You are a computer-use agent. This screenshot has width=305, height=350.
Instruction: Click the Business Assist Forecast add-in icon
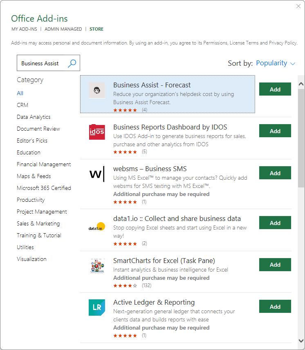(97, 90)
